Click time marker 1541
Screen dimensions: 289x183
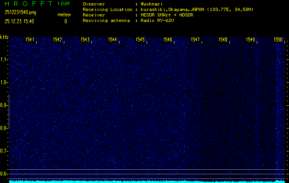tap(30, 40)
